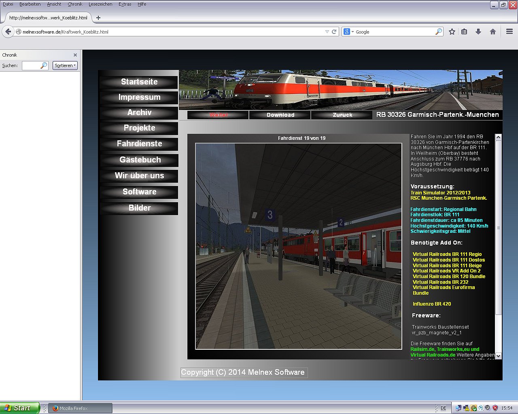Click Virtual Railroads BR 120 Bundle text
The image size is (518, 414).
[x=449, y=277]
